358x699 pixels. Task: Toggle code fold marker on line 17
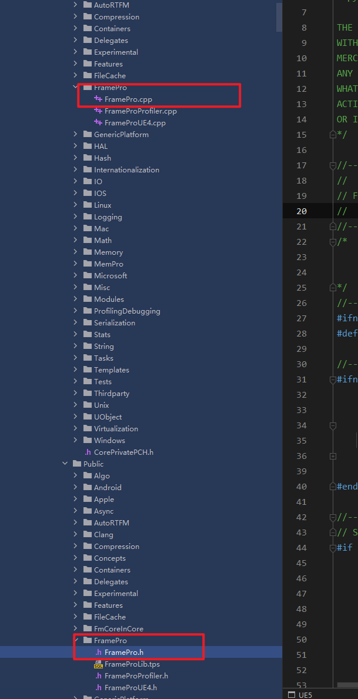[333, 165]
